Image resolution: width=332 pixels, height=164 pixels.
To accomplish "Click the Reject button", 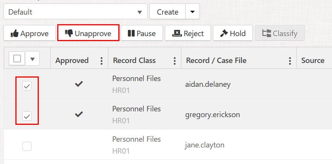I will (188, 33).
